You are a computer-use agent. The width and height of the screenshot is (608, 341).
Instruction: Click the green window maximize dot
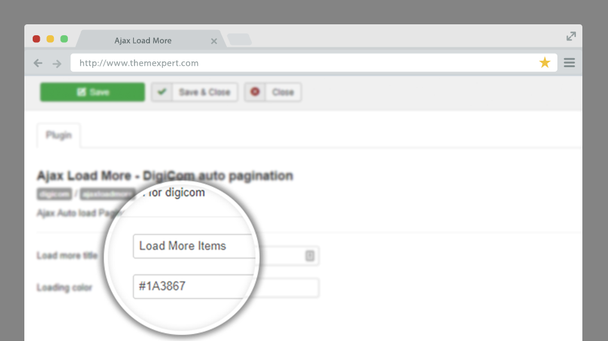[x=64, y=38]
